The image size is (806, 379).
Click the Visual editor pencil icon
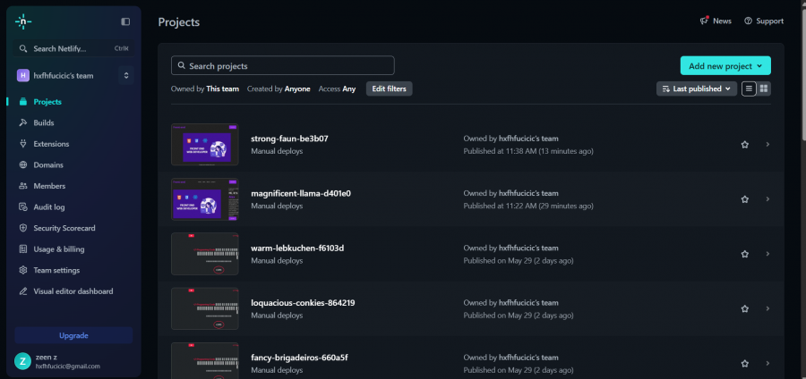[22, 291]
